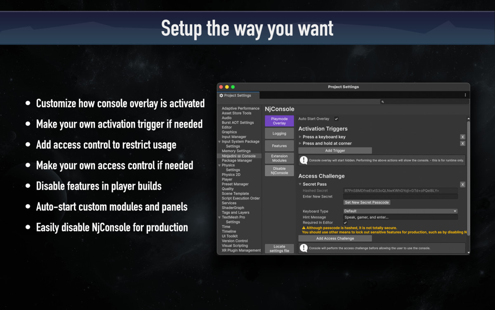The width and height of the screenshot is (495, 310).
Task: Select Timeline in settings list
Action: (229, 232)
